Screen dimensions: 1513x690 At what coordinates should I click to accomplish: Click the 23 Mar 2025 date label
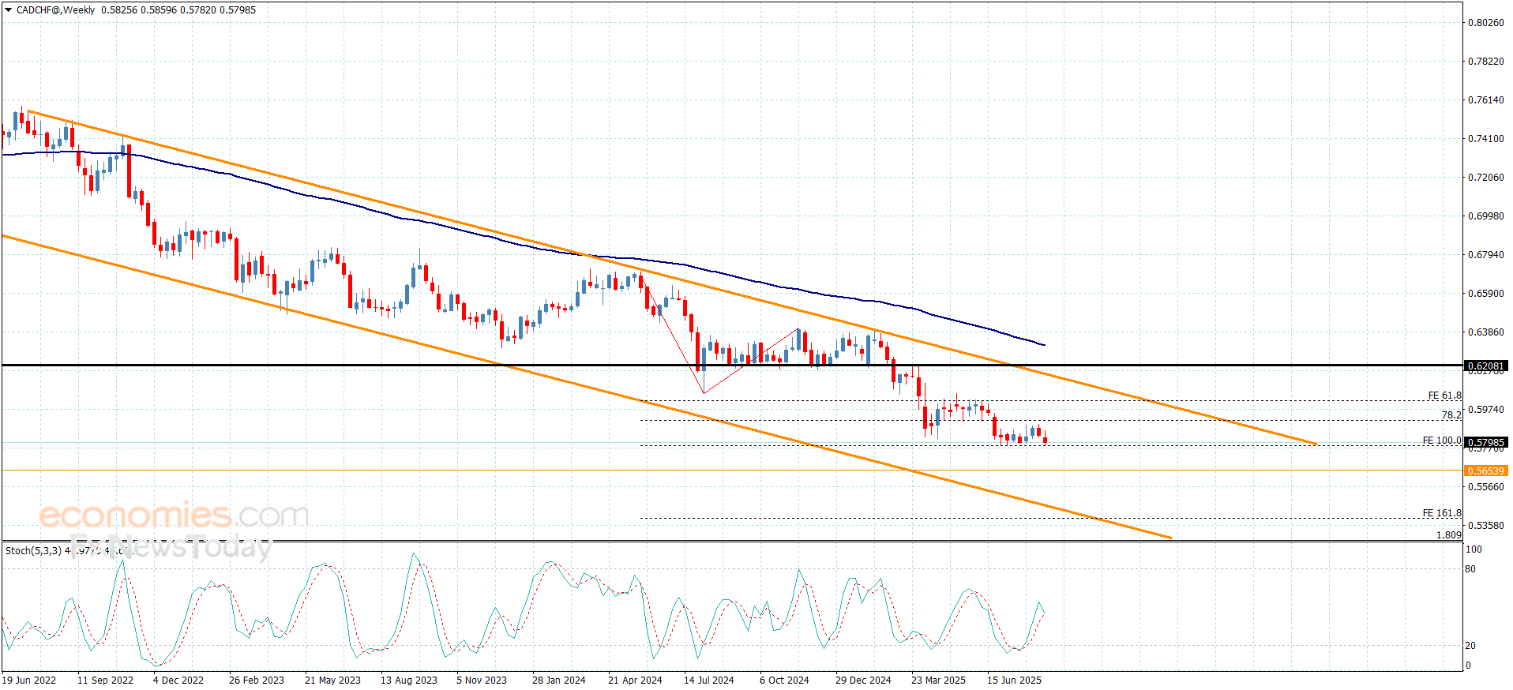(x=938, y=681)
